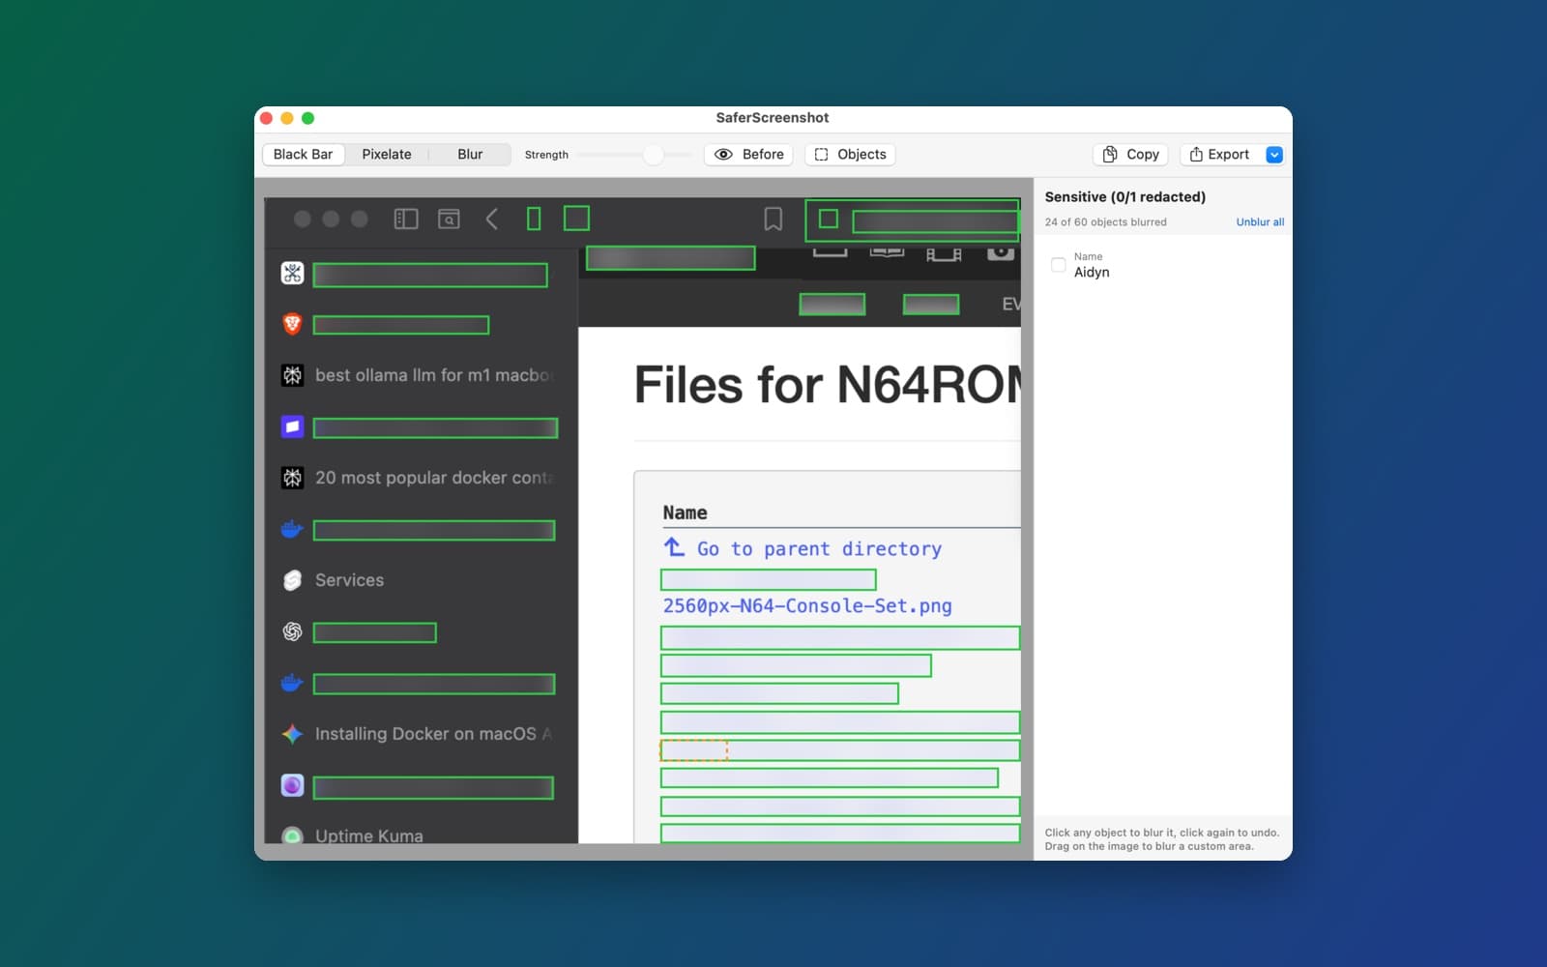1547x967 pixels.
Task: Click the Docker whale icon above Installing Docker
Action: coord(292,683)
